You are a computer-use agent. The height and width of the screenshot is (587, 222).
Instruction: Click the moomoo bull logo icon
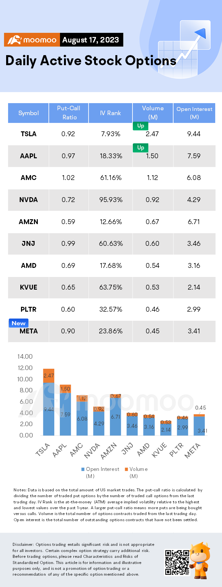(14, 40)
